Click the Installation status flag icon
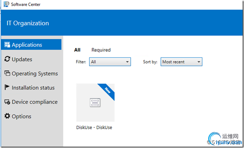 click(7, 87)
